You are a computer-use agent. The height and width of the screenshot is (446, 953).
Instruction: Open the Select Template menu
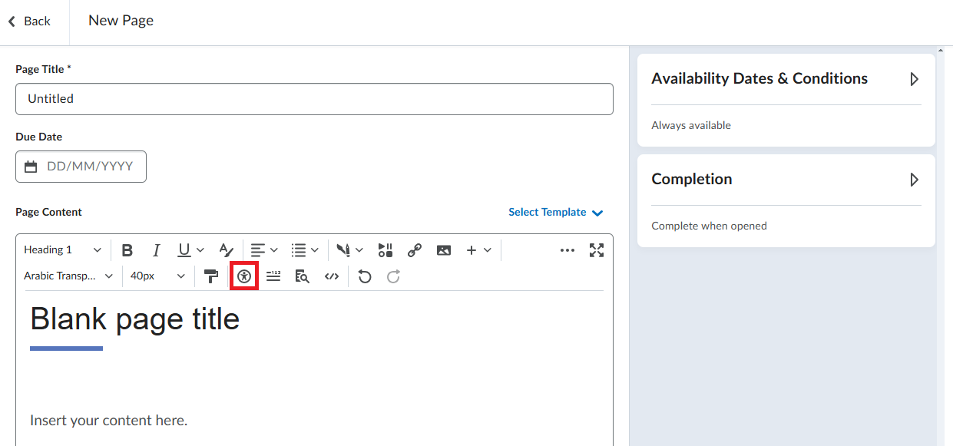(x=555, y=213)
